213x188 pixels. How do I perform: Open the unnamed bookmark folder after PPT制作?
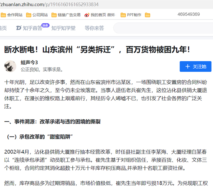(x=147, y=15)
